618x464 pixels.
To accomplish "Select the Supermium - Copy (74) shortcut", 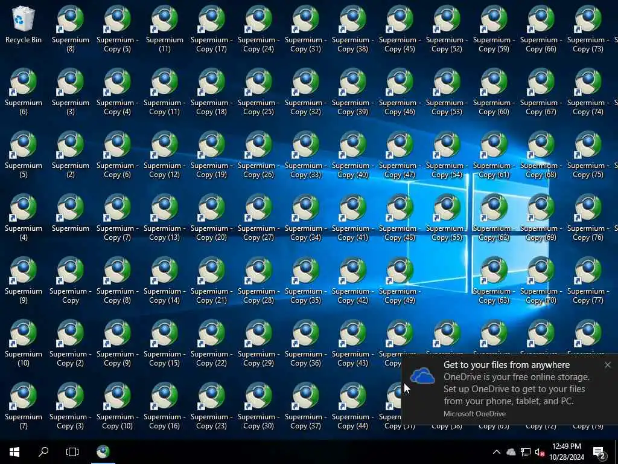I will (x=588, y=92).
